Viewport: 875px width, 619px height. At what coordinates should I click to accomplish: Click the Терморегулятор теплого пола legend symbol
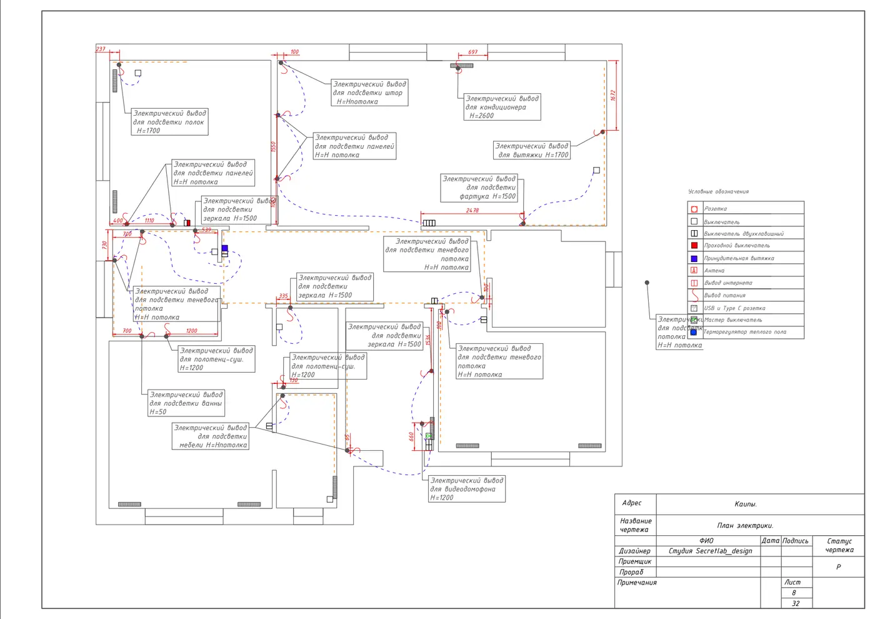pos(694,332)
